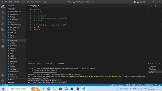162x91 pixels.
Task: Open the Go menu
Action: pos(28,2)
